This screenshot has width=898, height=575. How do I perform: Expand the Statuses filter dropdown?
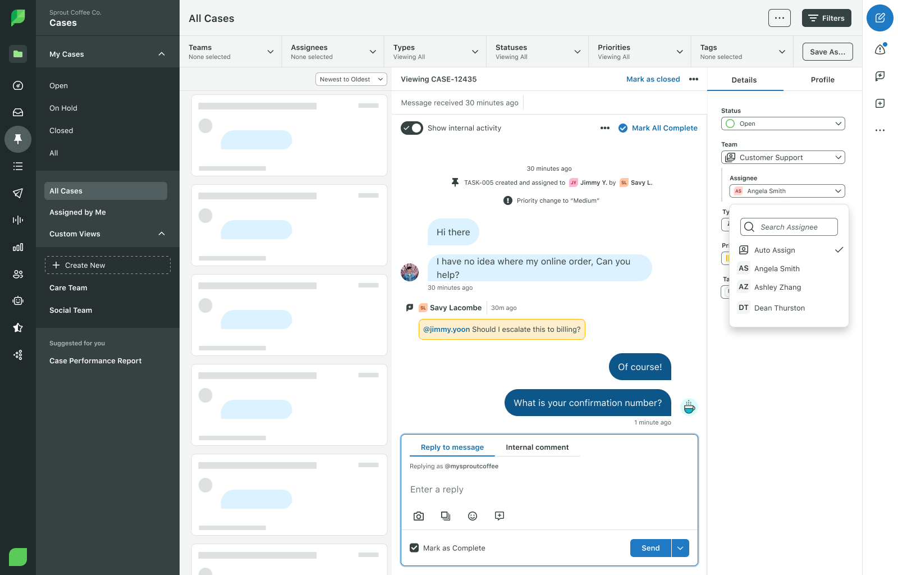(x=537, y=52)
